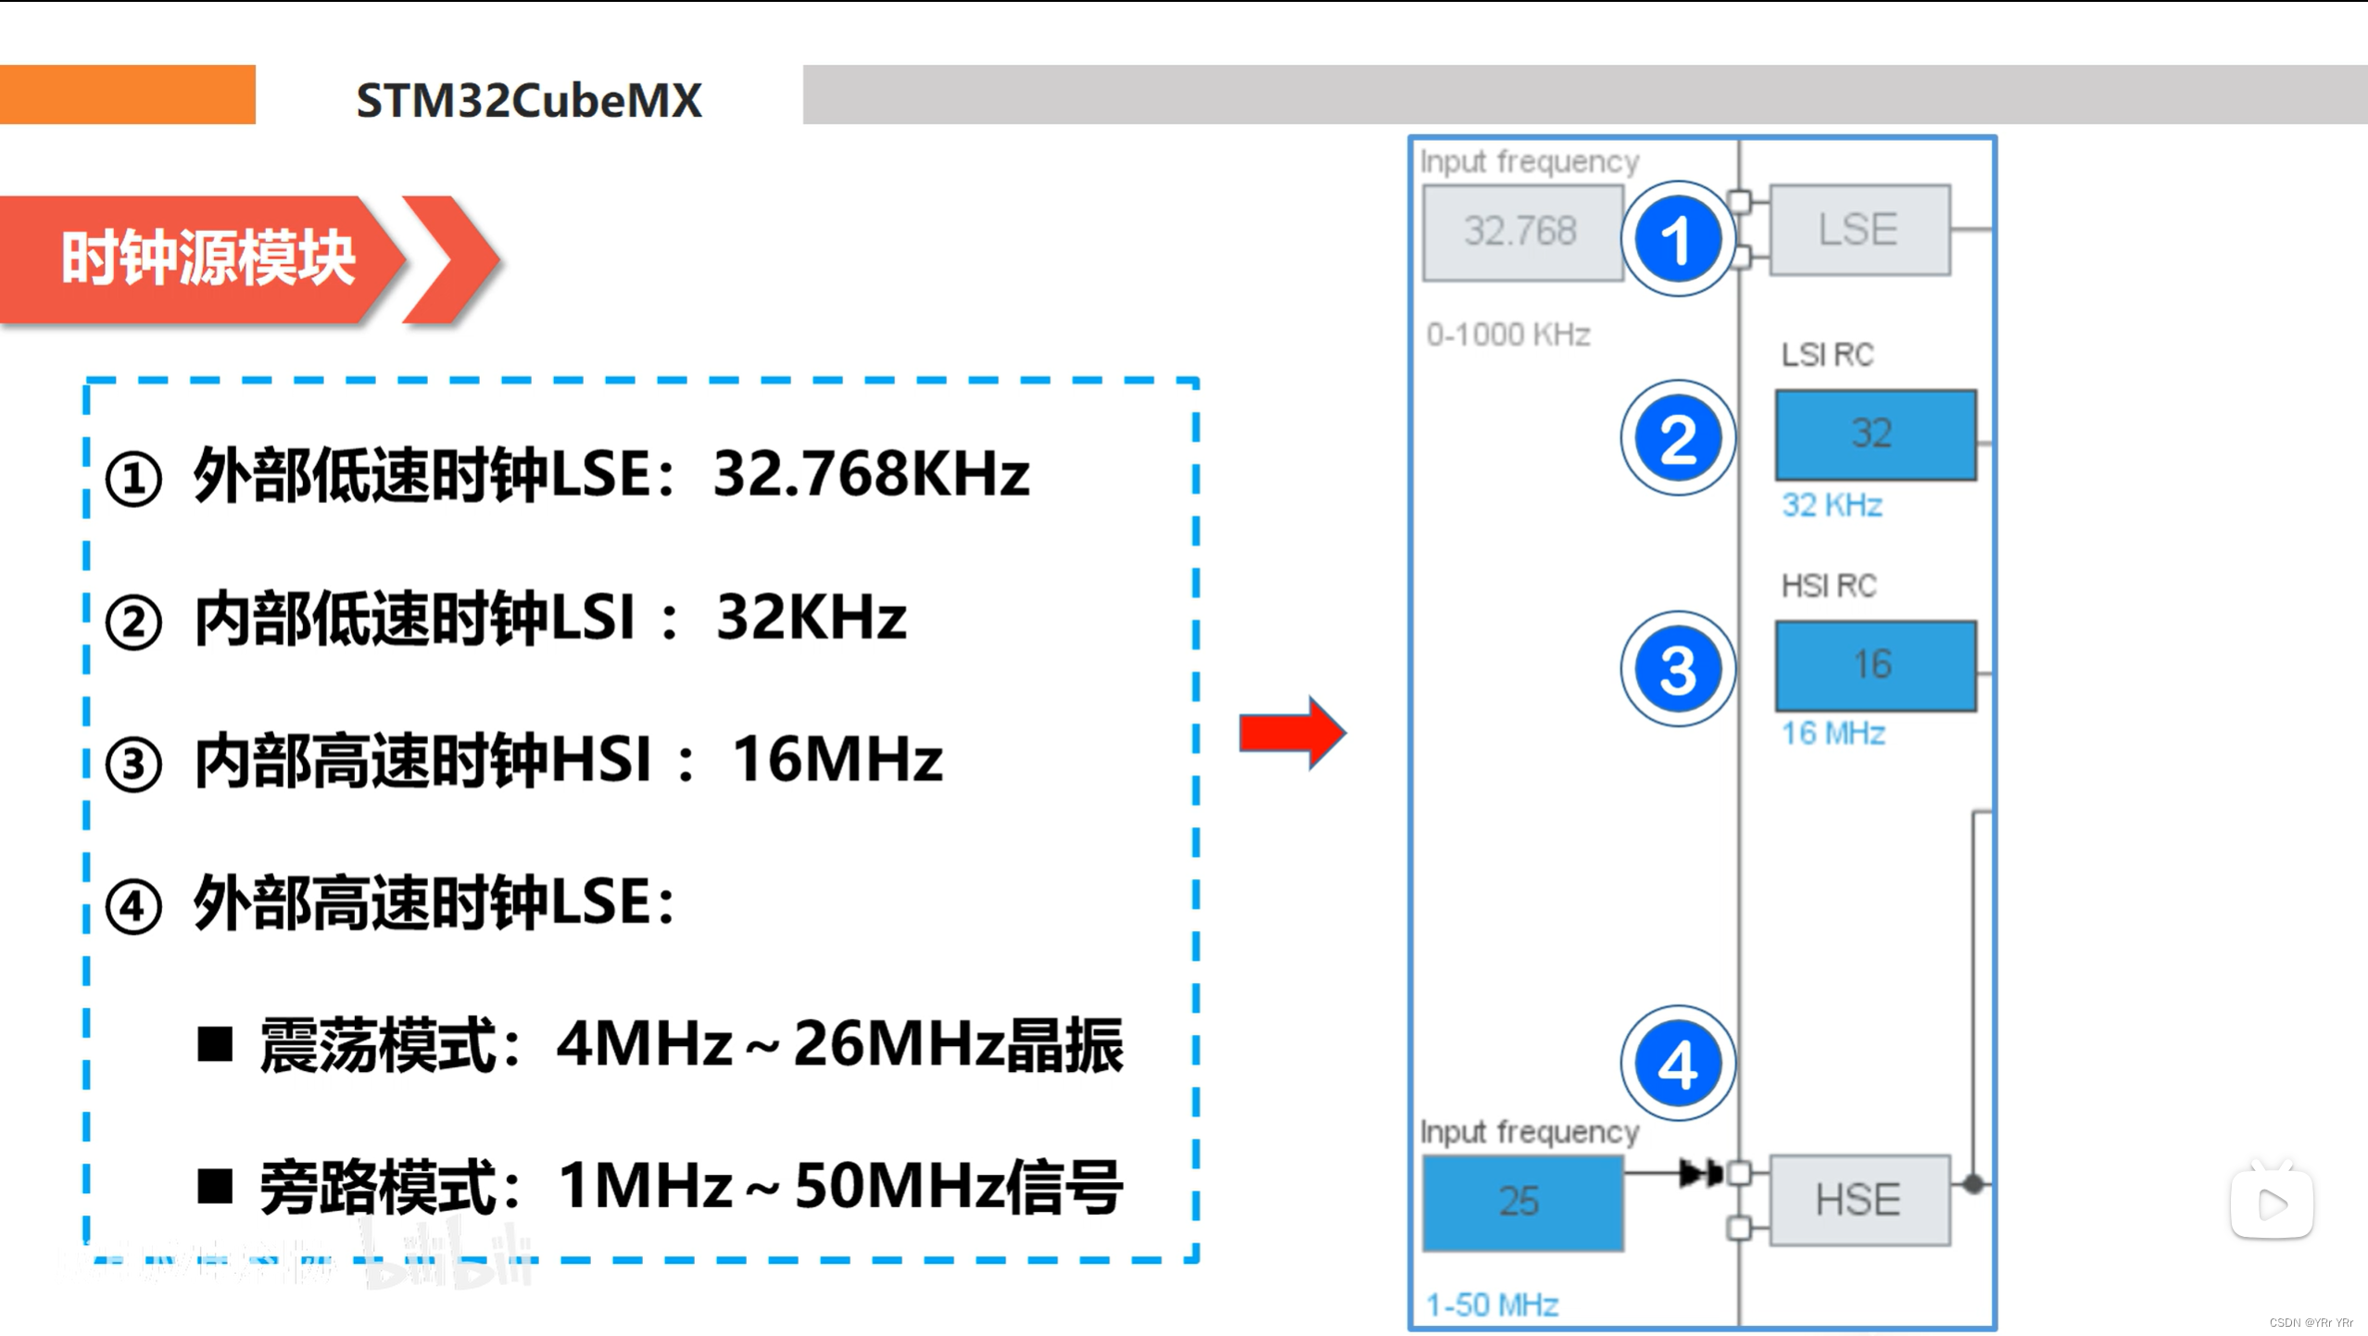Click the 16 MHz label under HSI
The height and width of the screenshot is (1336, 2368).
[x=1833, y=734]
